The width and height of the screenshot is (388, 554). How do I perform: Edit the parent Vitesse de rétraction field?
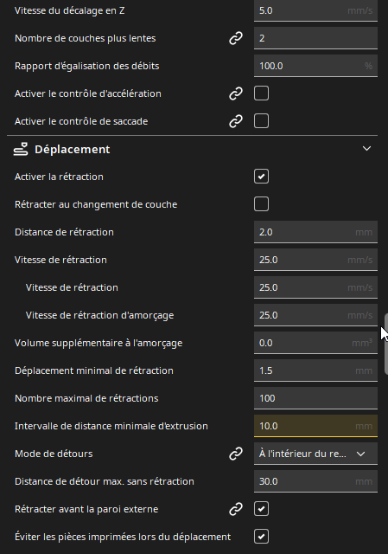point(315,260)
